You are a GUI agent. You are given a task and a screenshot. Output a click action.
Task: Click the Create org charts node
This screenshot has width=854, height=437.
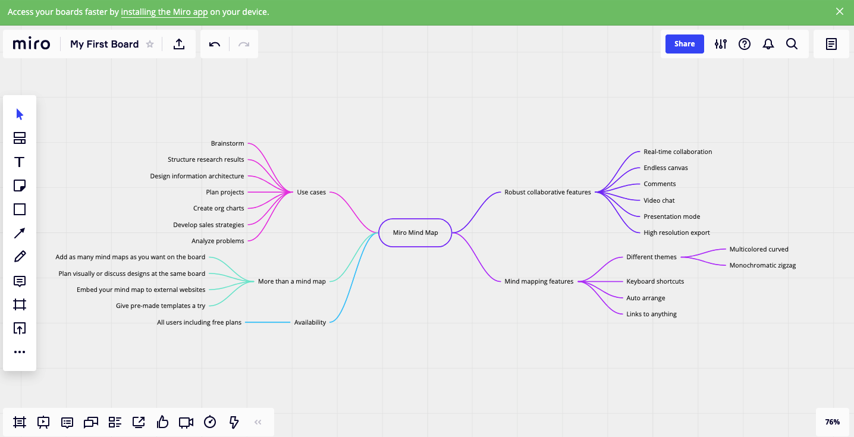(219, 208)
